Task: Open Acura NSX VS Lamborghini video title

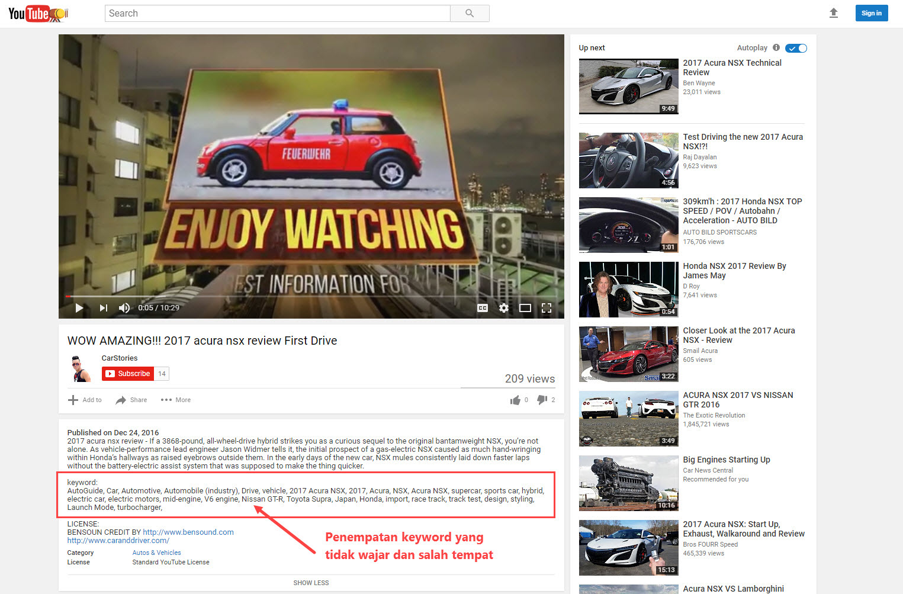Action: click(733, 589)
